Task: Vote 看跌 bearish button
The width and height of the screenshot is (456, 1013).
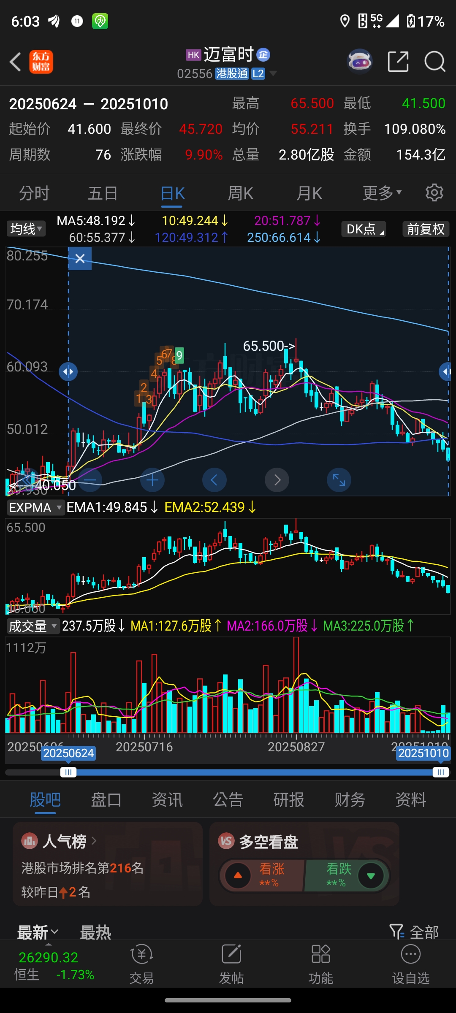Action: [x=347, y=875]
